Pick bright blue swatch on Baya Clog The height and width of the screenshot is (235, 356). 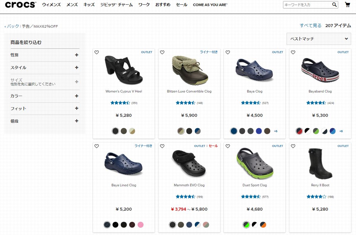tap(259, 131)
